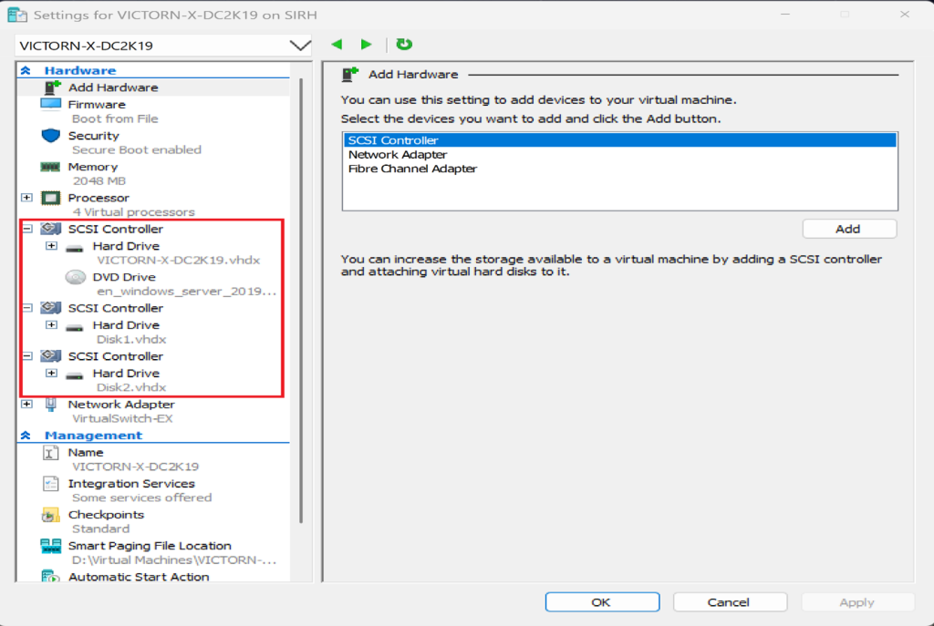Expand the Disk1.vhdx Hard Drive node

(51, 324)
